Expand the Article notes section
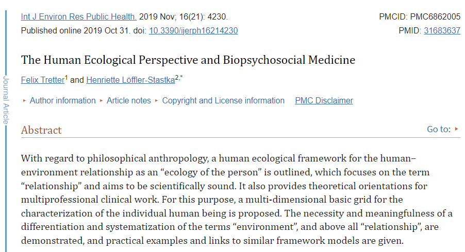The width and height of the screenshot is (465, 252). (x=129, y=101)
